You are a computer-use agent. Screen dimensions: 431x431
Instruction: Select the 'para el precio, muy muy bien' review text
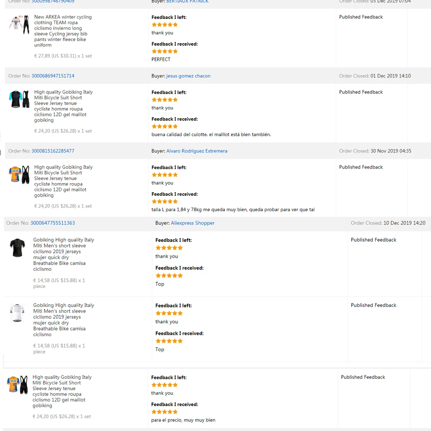pyautogui.click(x=183, y=420)
